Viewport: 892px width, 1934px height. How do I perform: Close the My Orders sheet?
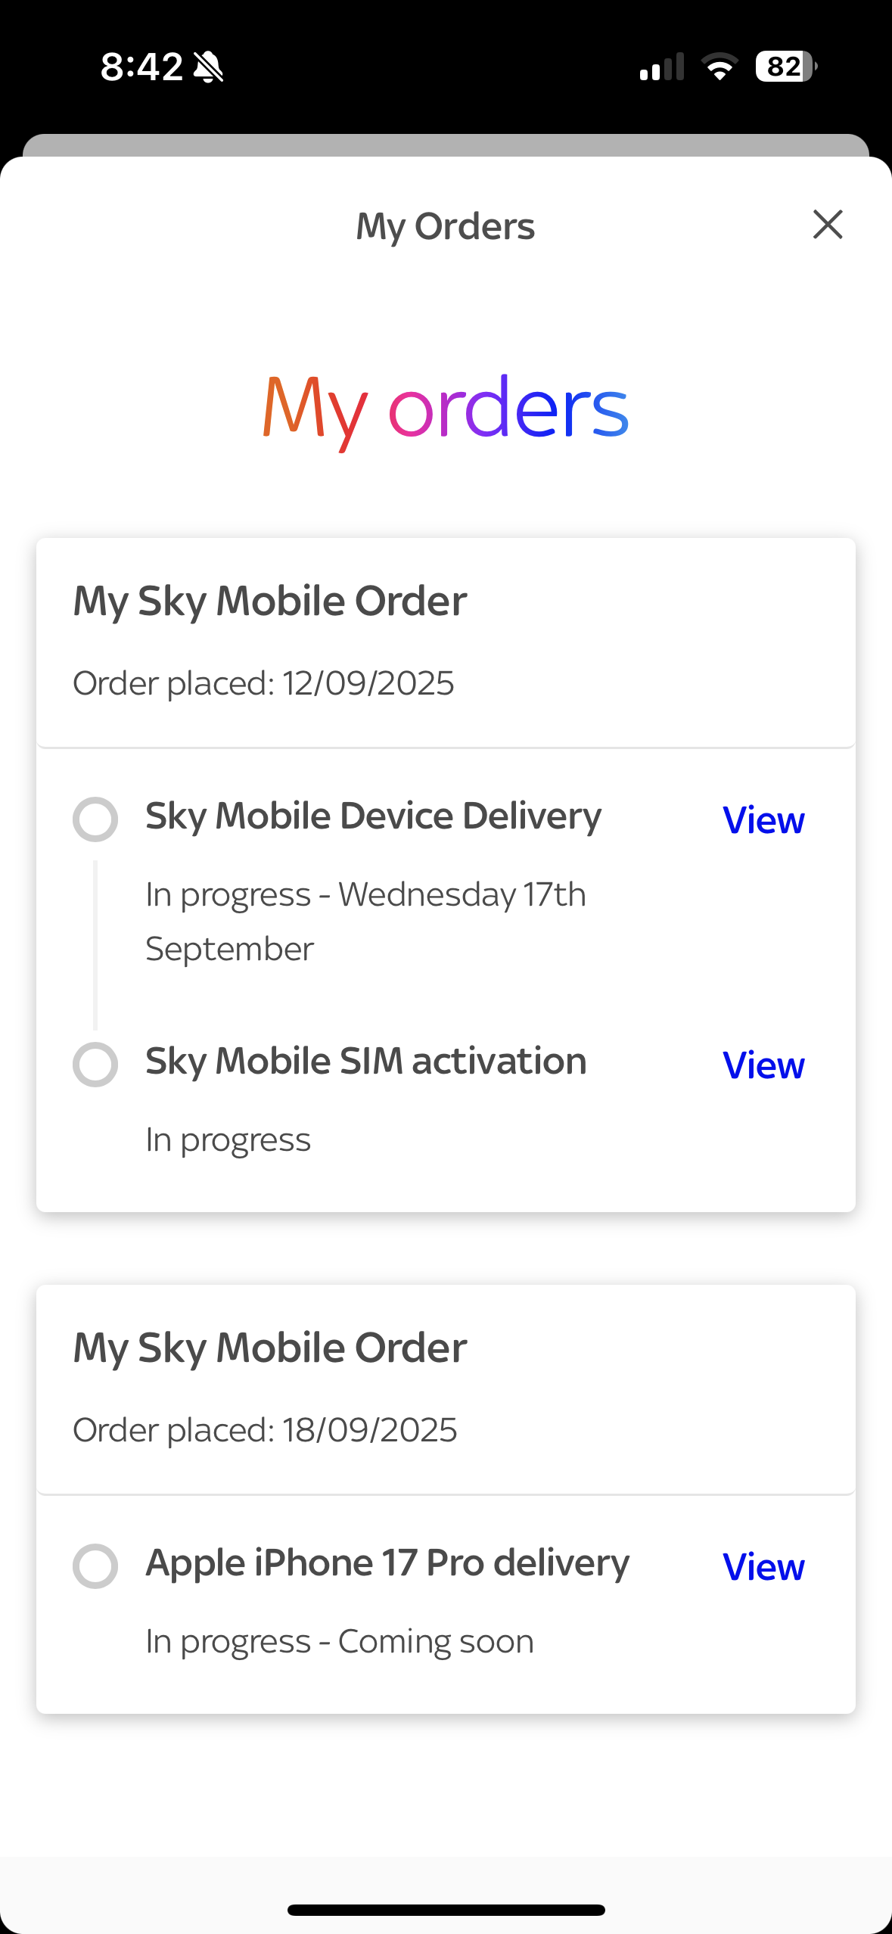pos(828,225)
